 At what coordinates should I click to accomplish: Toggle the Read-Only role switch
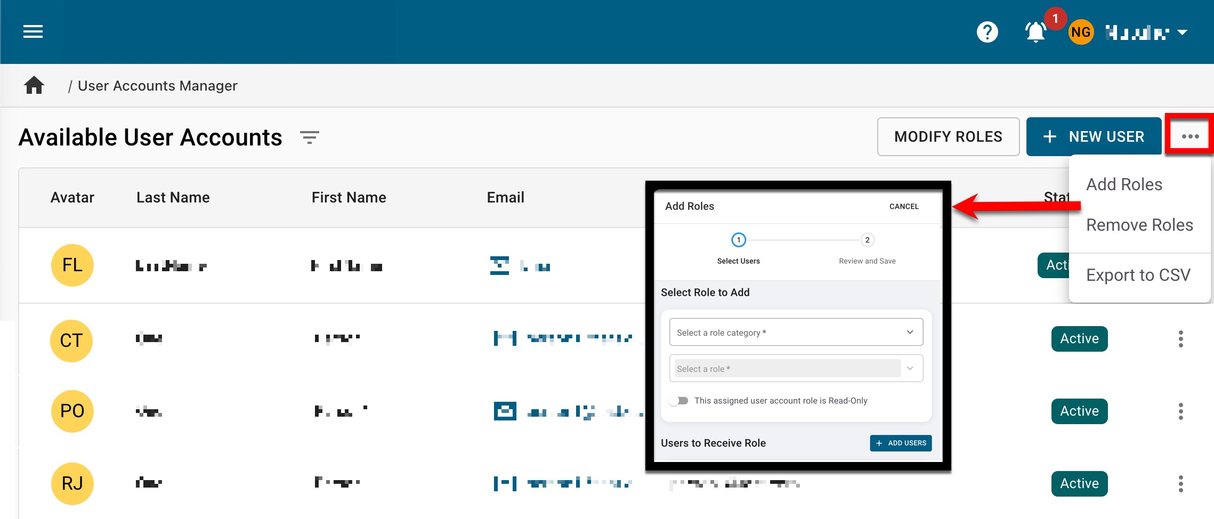pos(679,401)
